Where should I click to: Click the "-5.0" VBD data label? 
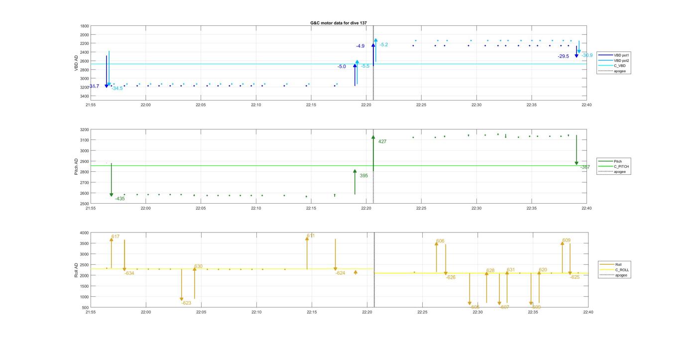coord(342,67)
